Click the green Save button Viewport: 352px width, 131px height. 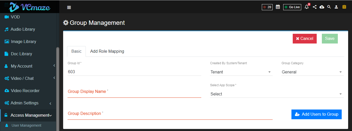pos(330,38)
